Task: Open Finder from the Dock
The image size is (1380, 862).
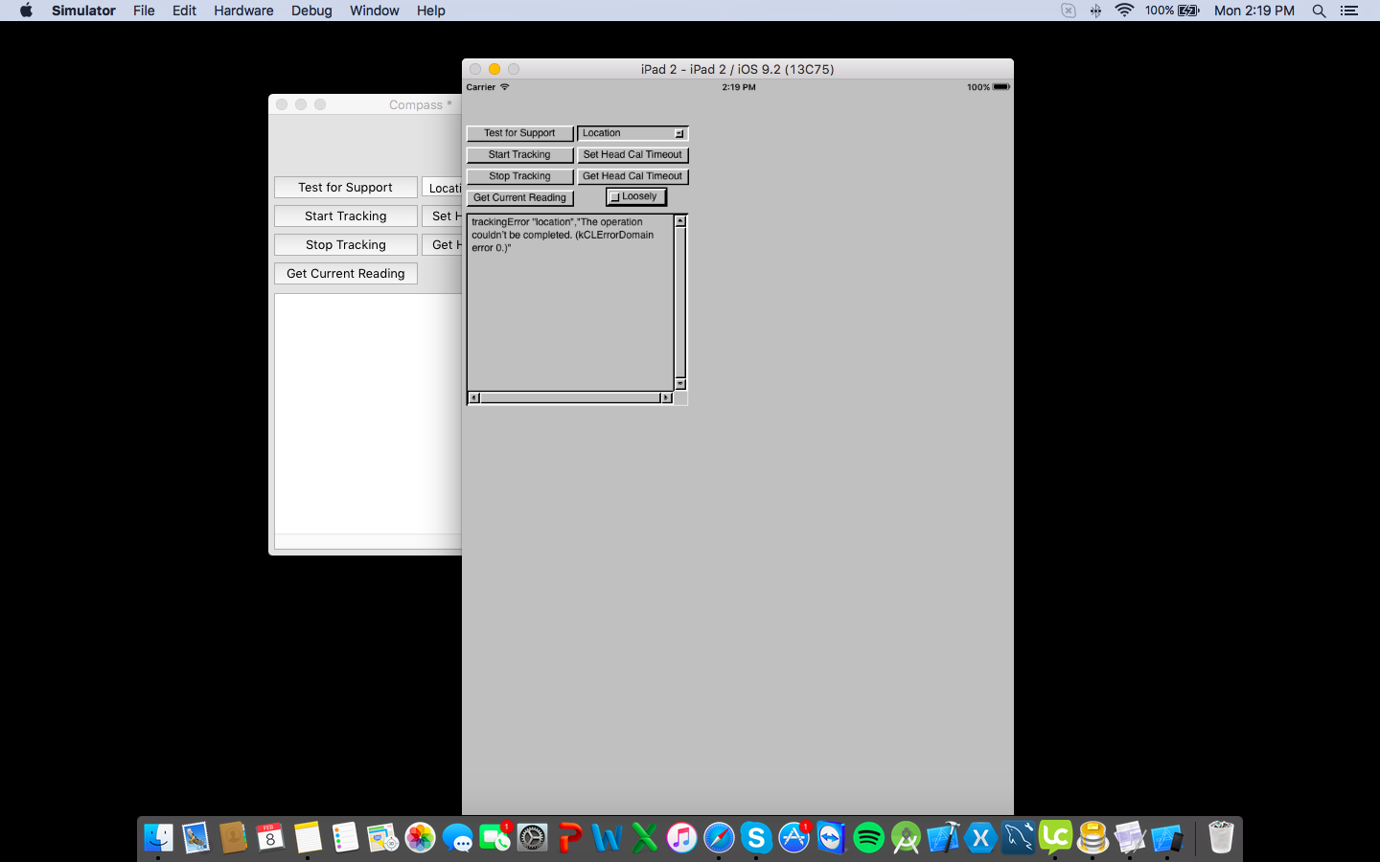Action: 158,838
